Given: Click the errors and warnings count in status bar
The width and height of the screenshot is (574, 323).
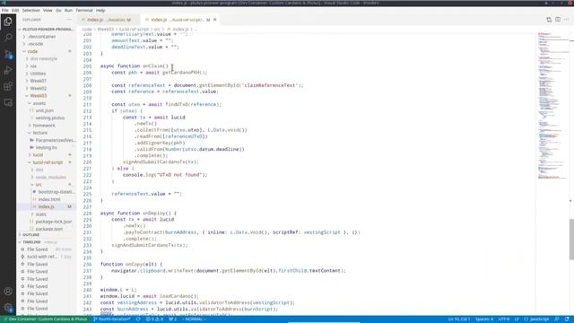Looking at the screenshot, I should tap(154, 319).
